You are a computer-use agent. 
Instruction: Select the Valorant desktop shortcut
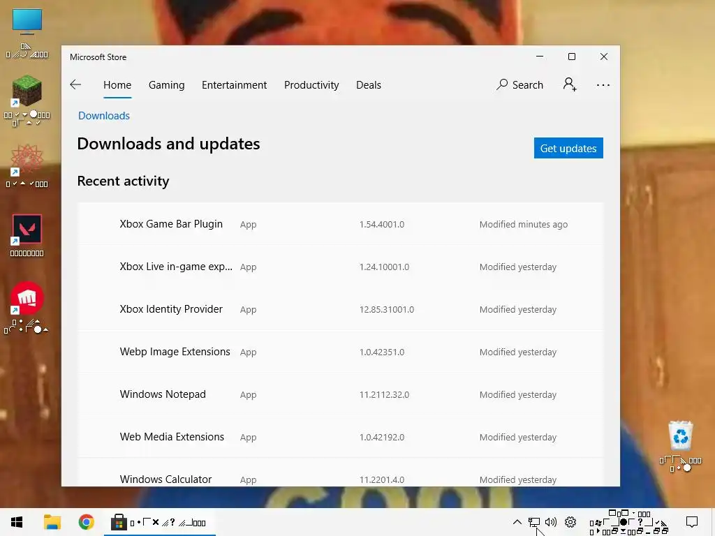coord(27,234)
